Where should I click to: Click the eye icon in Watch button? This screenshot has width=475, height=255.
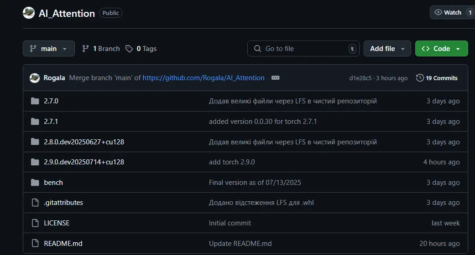[x=438, y=12]
